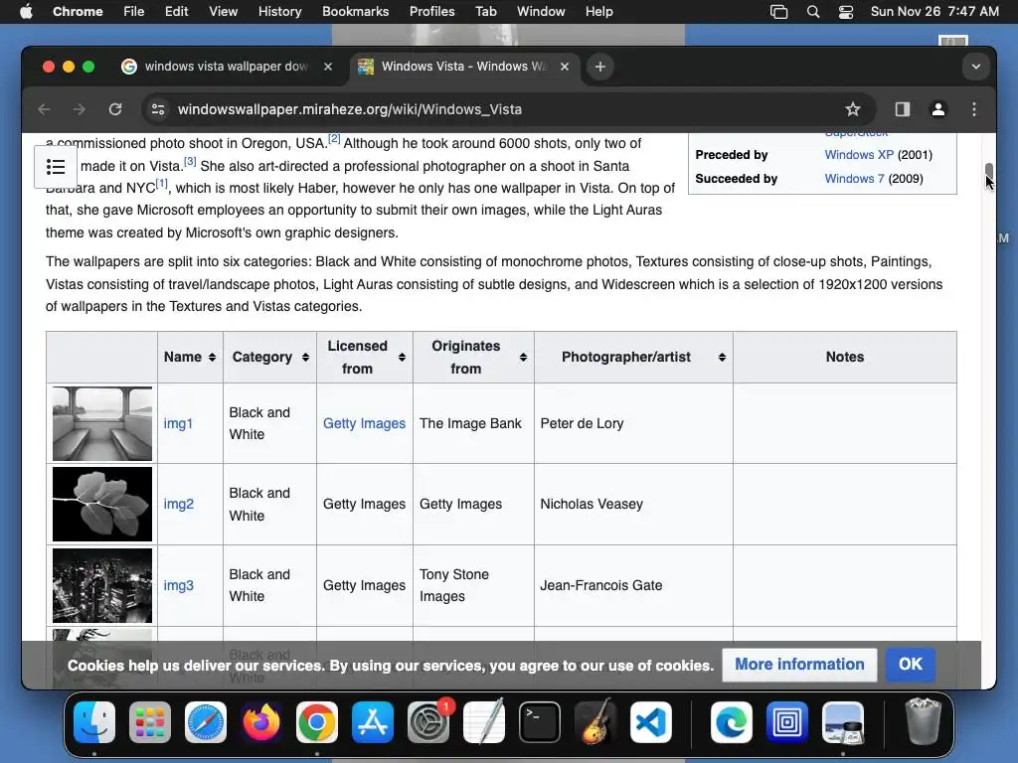
Task: Open the View menu
Action: 224,12
